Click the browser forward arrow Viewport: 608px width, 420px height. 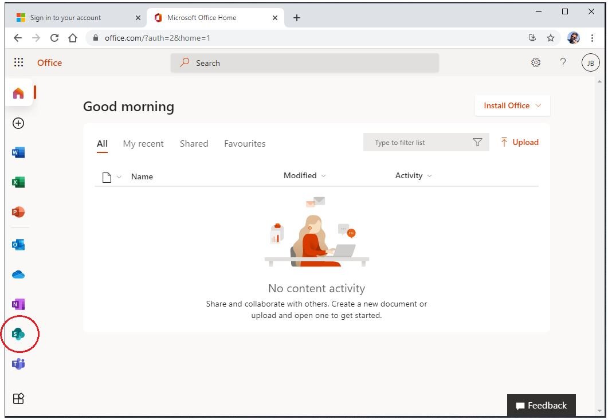[36, 38]
